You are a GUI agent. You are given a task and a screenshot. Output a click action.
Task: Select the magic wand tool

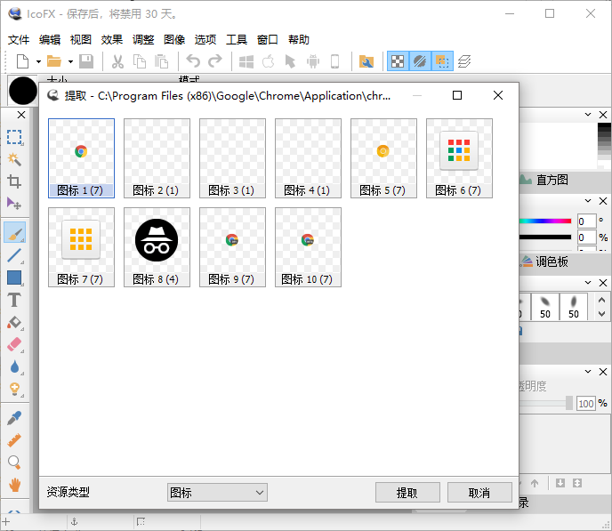(14, 159)
